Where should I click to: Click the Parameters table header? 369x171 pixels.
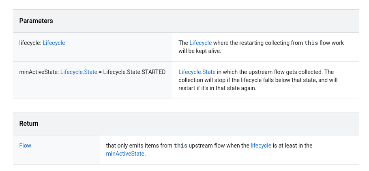(x=36, y=21)
